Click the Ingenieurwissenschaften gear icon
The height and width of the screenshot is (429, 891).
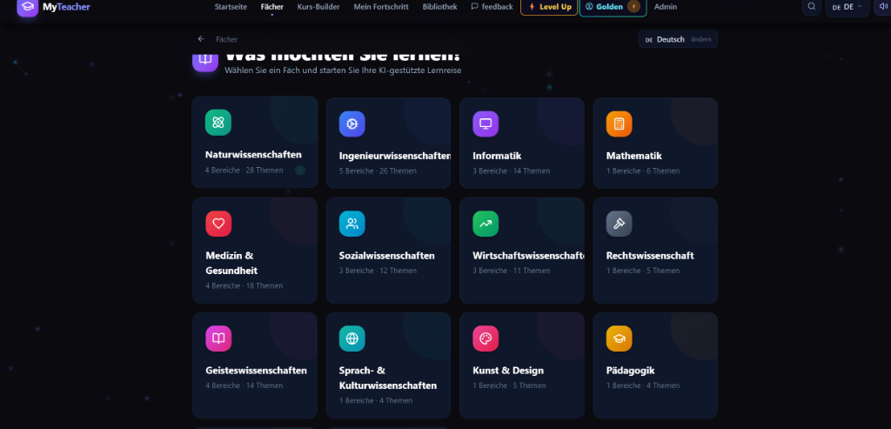click(352, 124)
